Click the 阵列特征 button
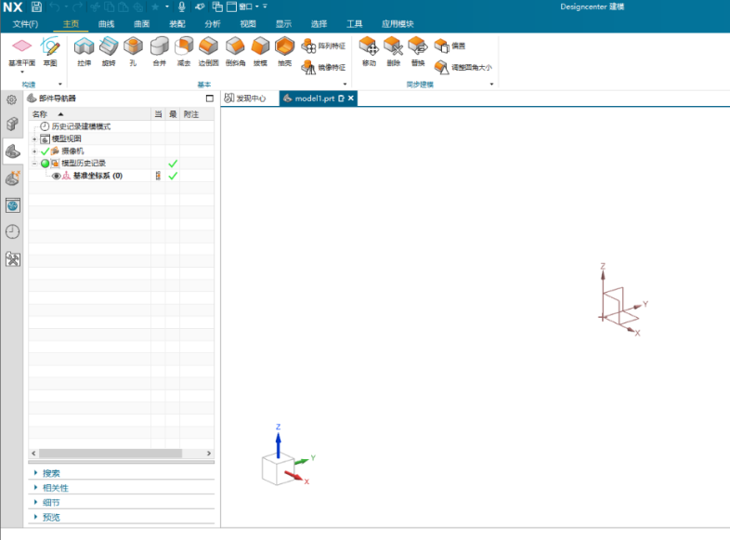This screenshot has height=540, width=730. [x=323, y=46]
